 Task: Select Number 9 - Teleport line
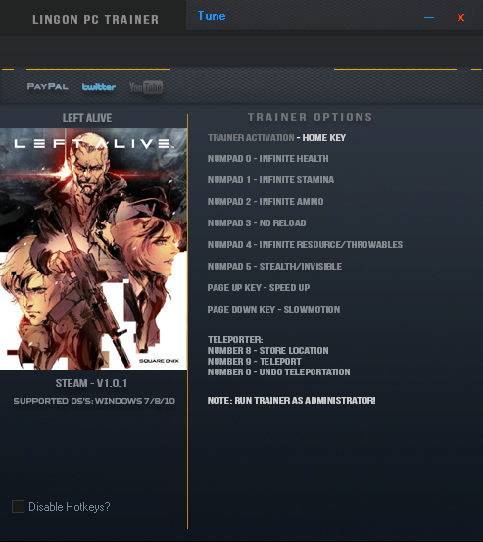[x=255, y=362]
